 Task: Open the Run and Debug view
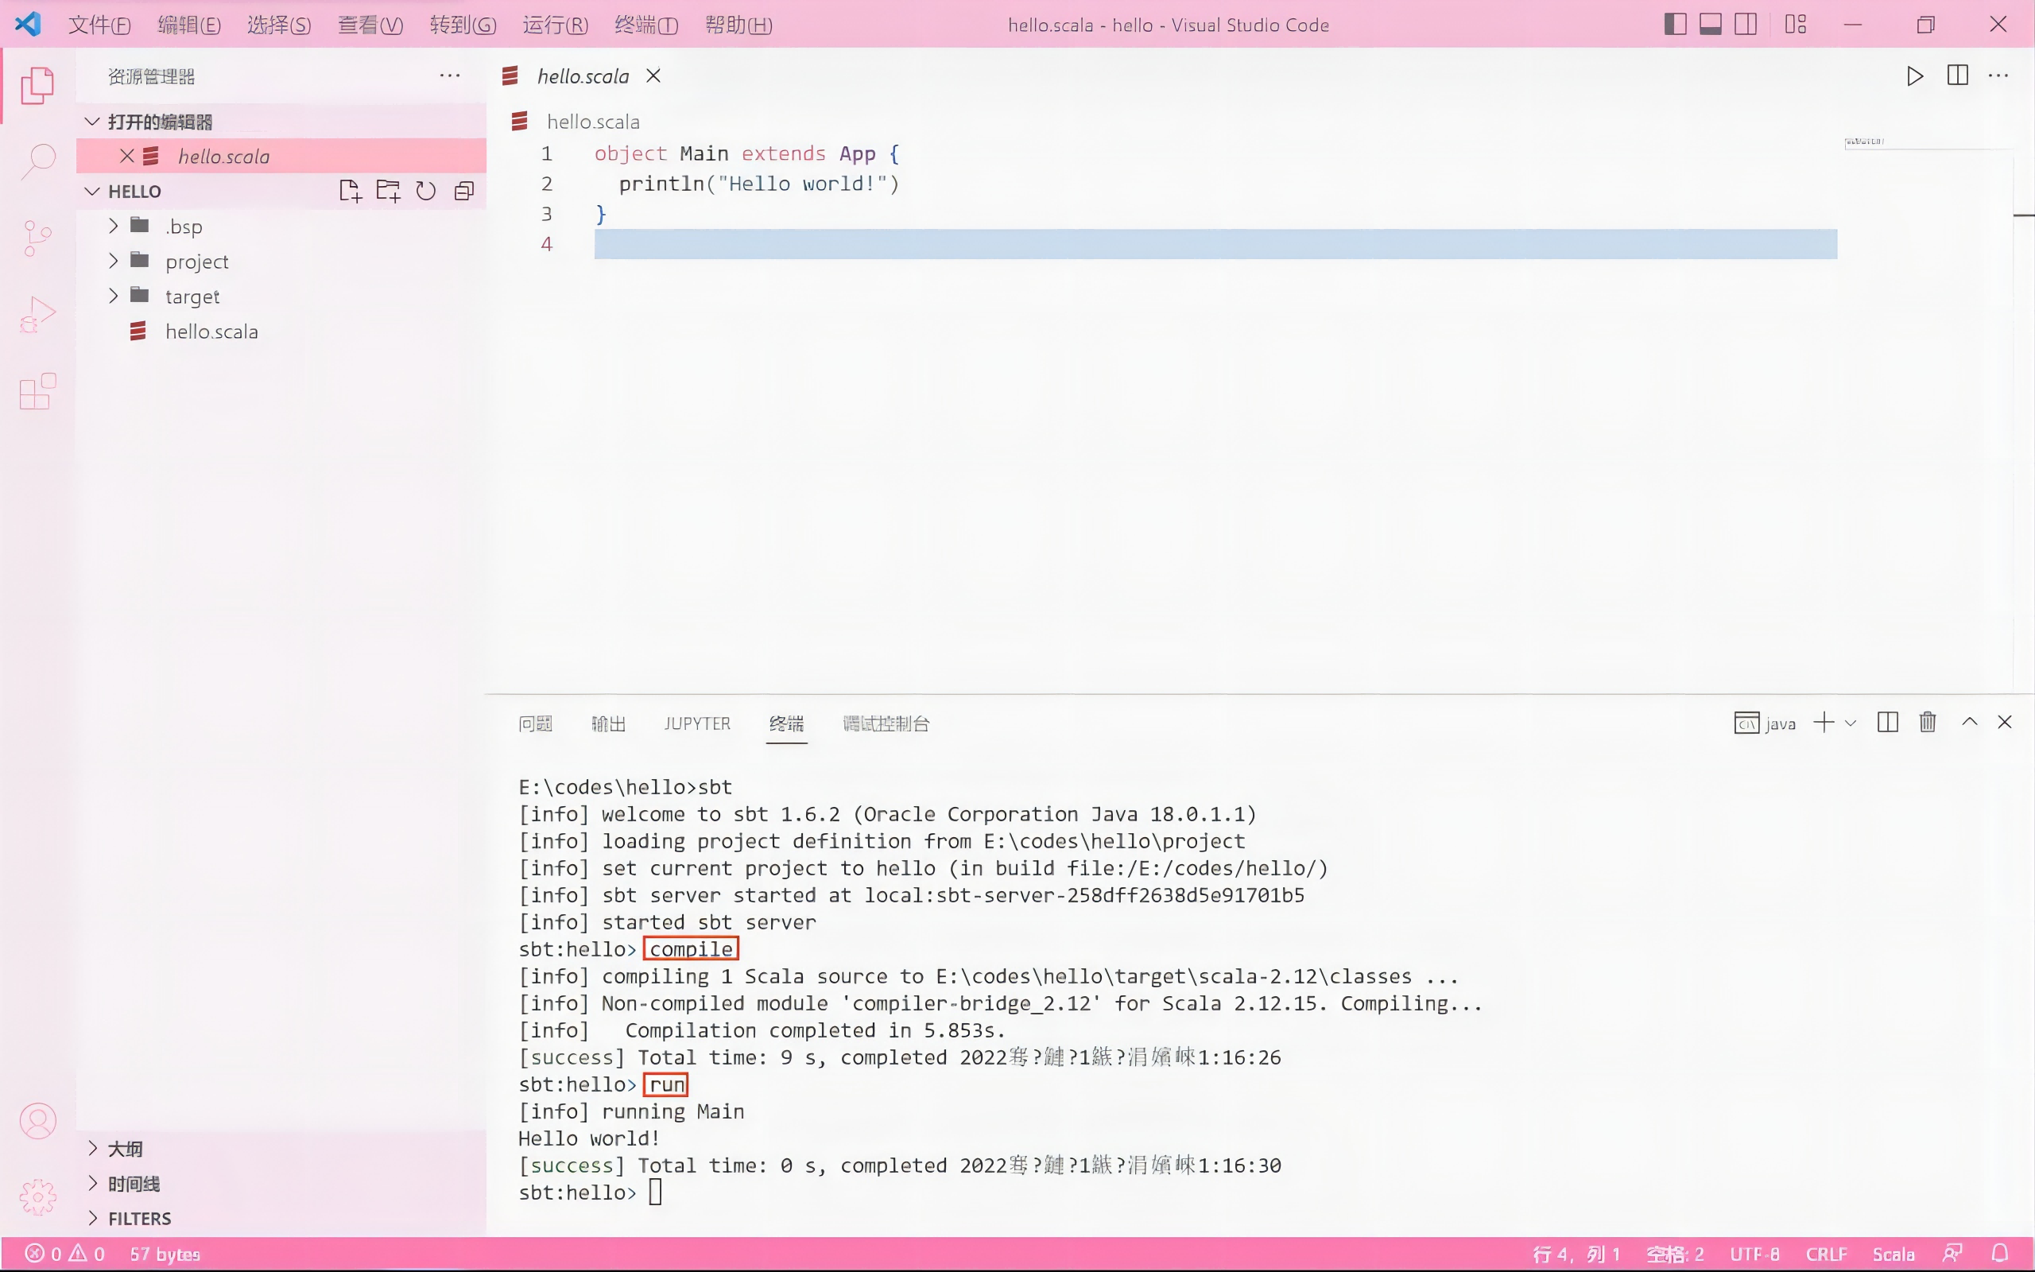pyautogui.click(x=37, y=313)
